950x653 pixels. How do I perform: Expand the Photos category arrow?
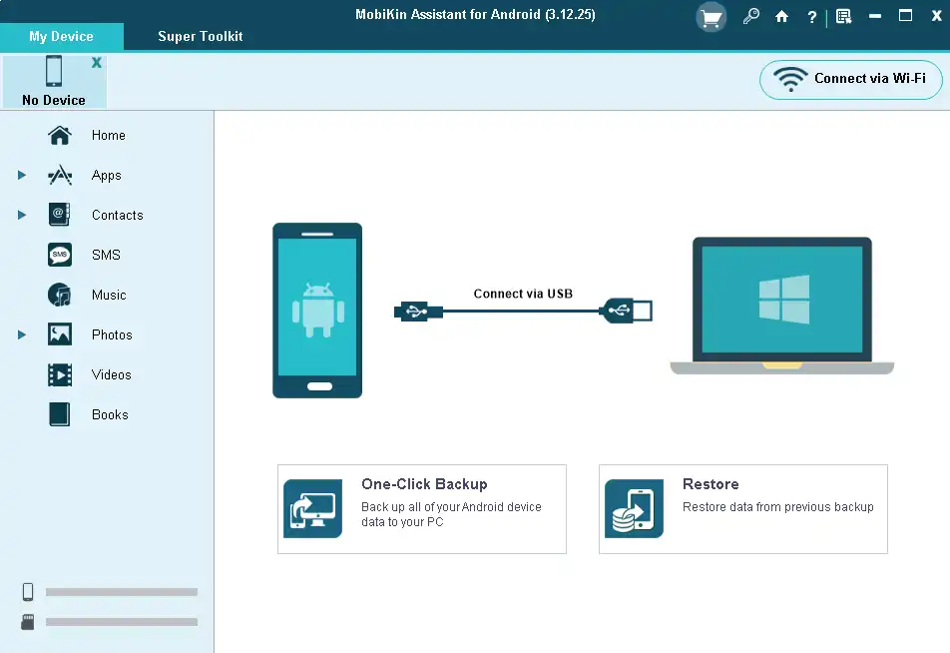click(22, 335)
